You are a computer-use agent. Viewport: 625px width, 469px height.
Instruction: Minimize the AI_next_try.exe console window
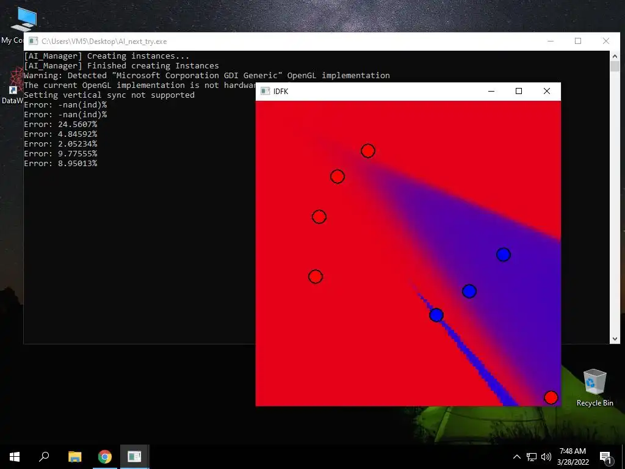coord(551,41)
